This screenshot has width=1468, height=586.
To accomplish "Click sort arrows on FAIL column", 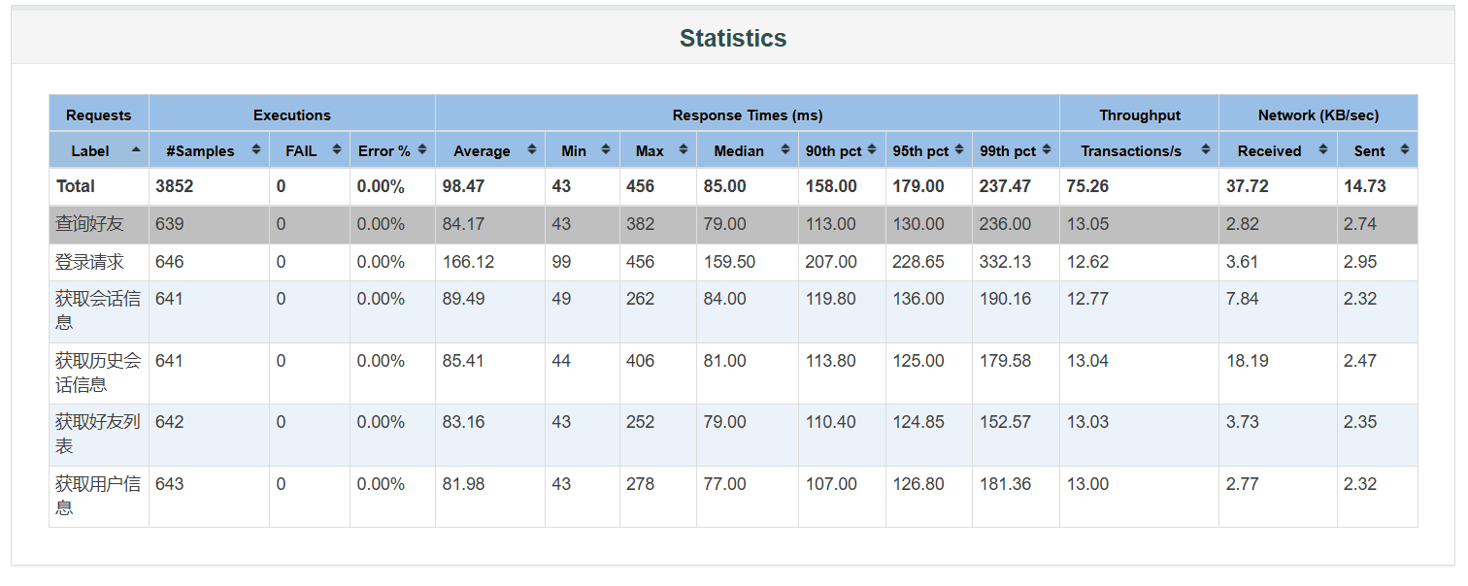I will click(337, 149).
